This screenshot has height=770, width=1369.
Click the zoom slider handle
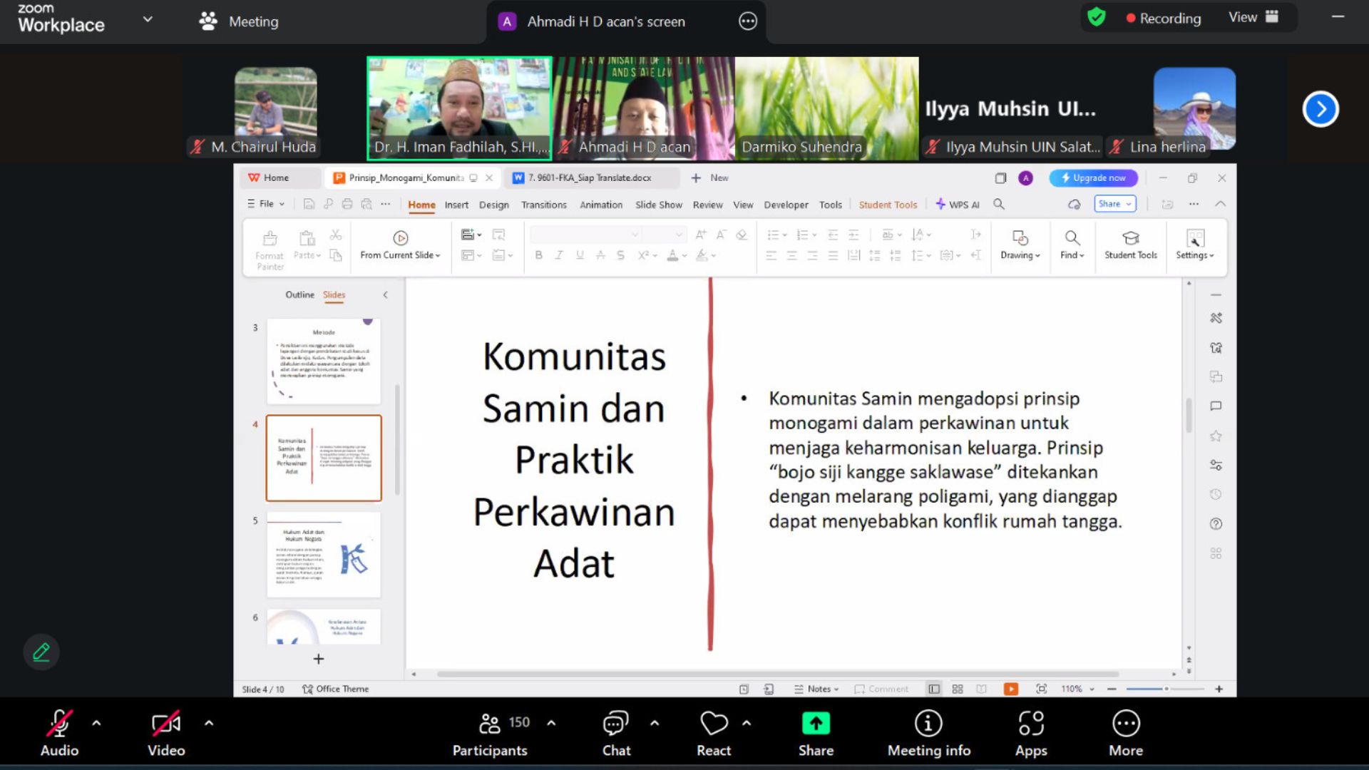point(1167,689)
